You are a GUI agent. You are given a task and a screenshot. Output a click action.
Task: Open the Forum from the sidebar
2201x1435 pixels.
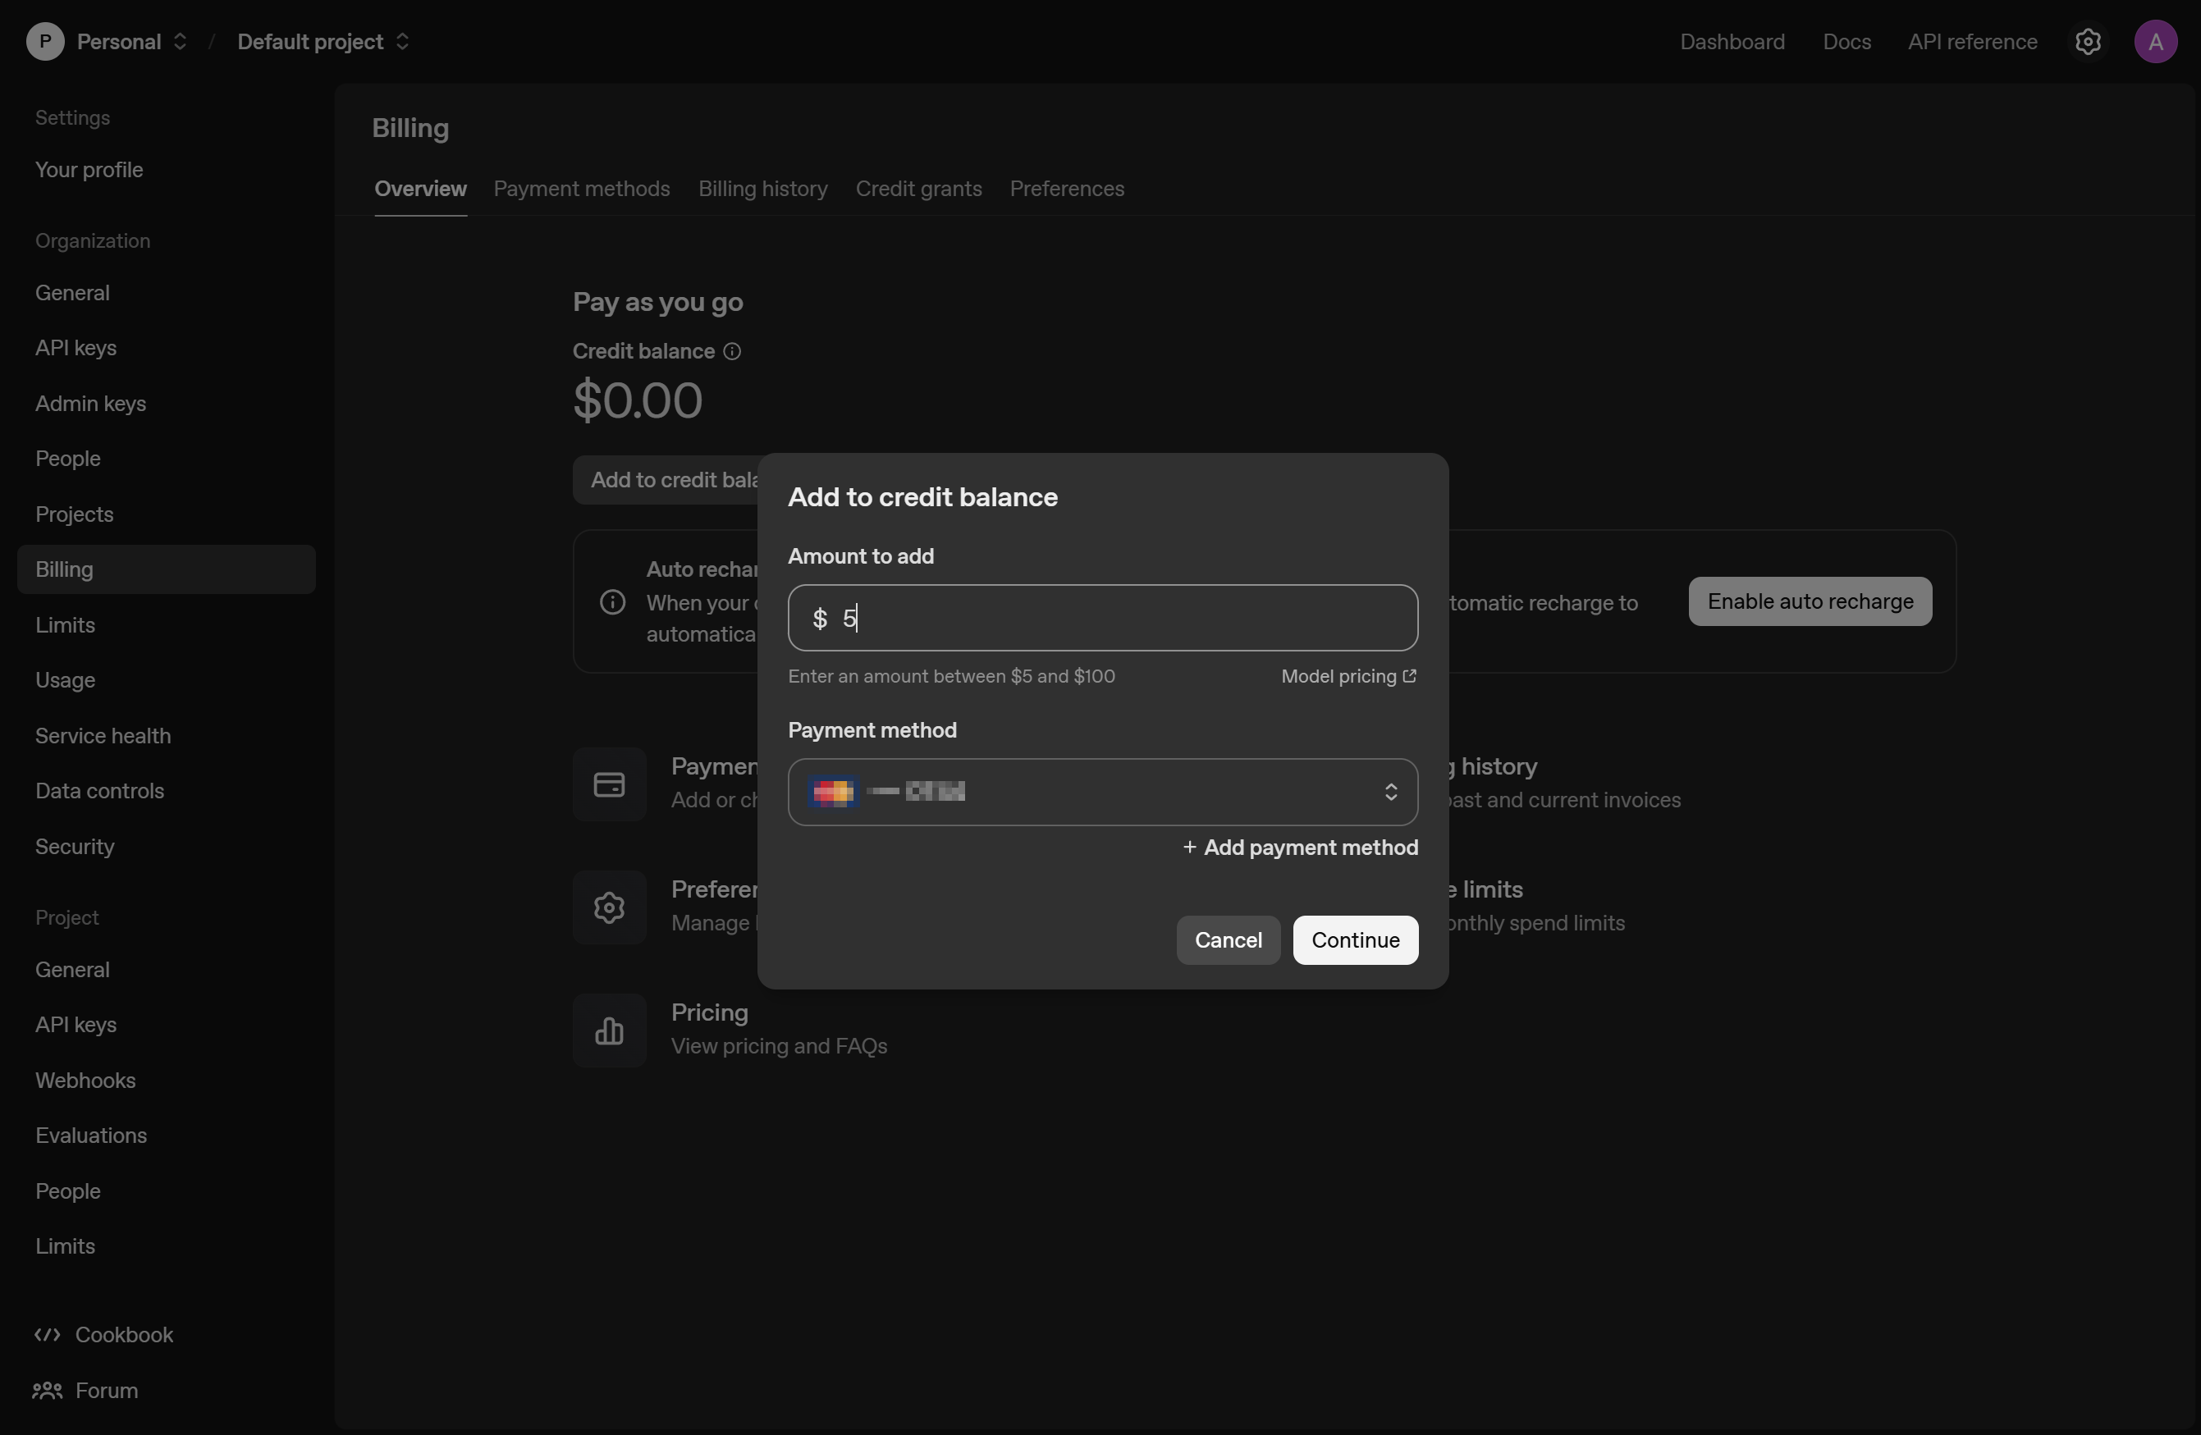[x=105, y=1391]
